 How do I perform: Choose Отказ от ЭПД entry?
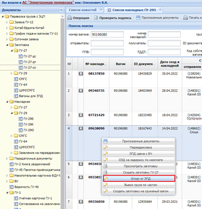pyautogui.click(x=138, y=178)
